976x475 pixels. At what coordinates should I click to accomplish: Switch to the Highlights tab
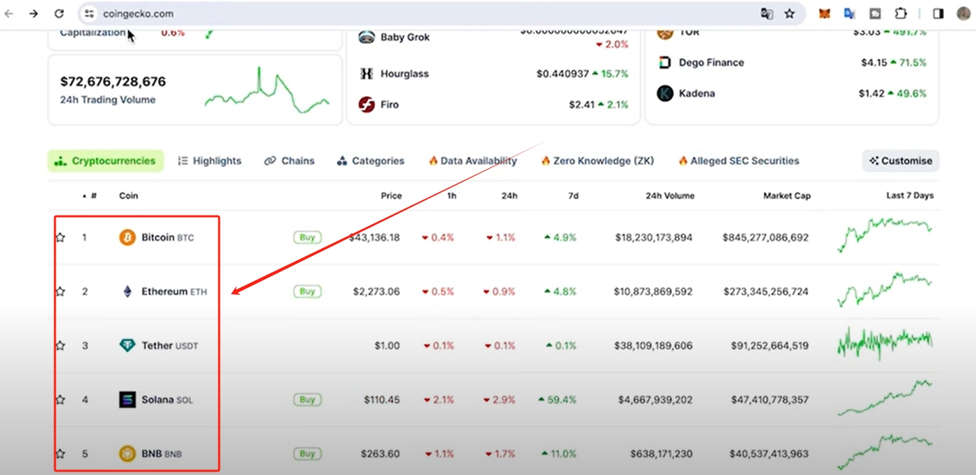tap(209, 161)
